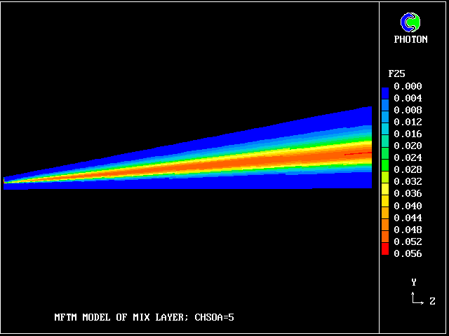Click the 0.008 legend value
Viewport: 449px width, 336px height.
click(408, 111)
